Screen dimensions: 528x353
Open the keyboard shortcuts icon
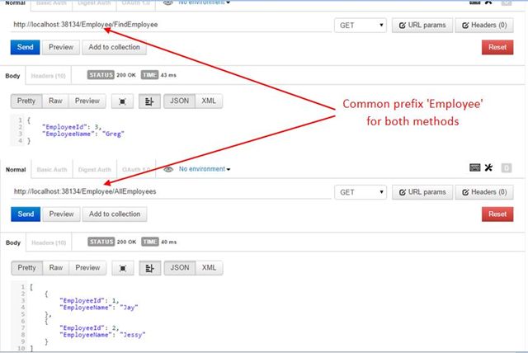475,167
